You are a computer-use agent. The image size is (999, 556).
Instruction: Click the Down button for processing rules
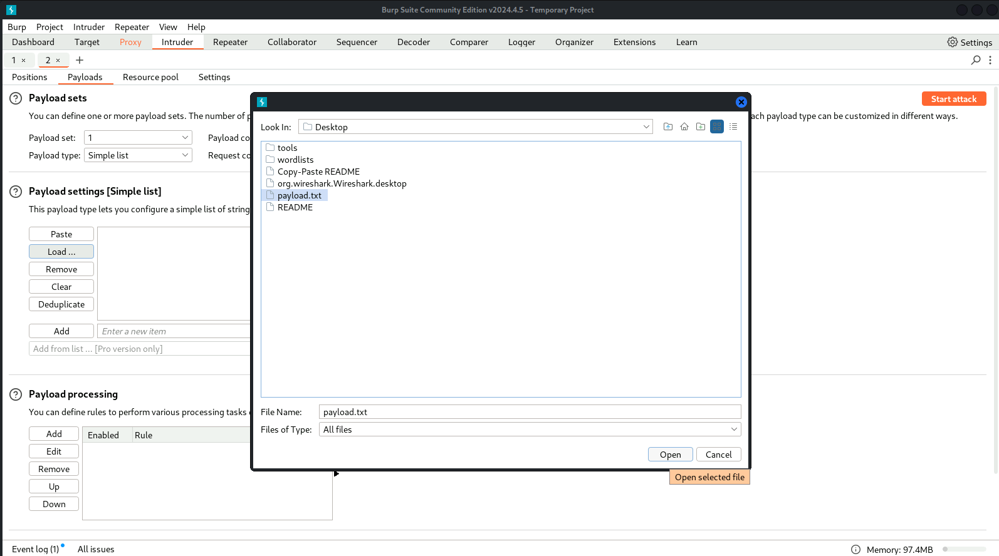54,504
